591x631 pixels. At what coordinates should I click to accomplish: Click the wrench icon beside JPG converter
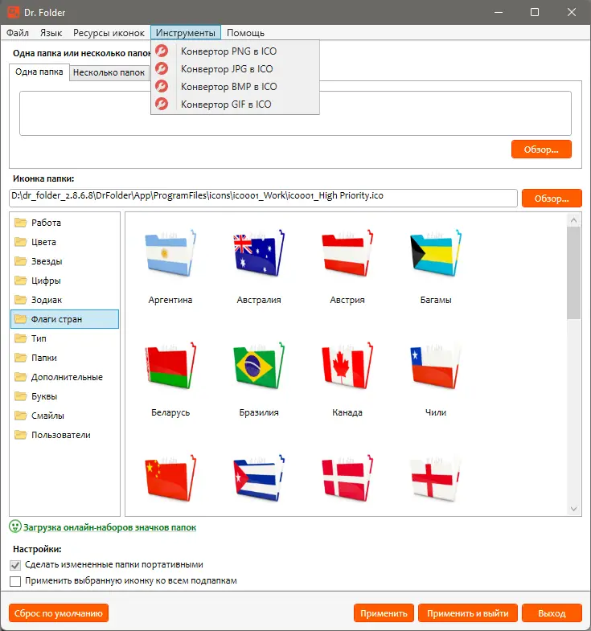point(162,69)
